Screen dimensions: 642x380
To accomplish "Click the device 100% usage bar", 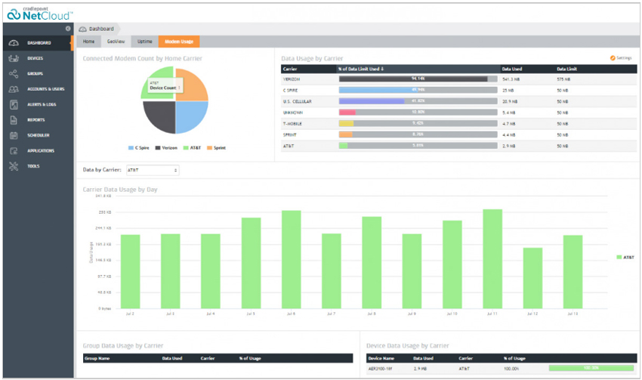I will click(591, 368).
